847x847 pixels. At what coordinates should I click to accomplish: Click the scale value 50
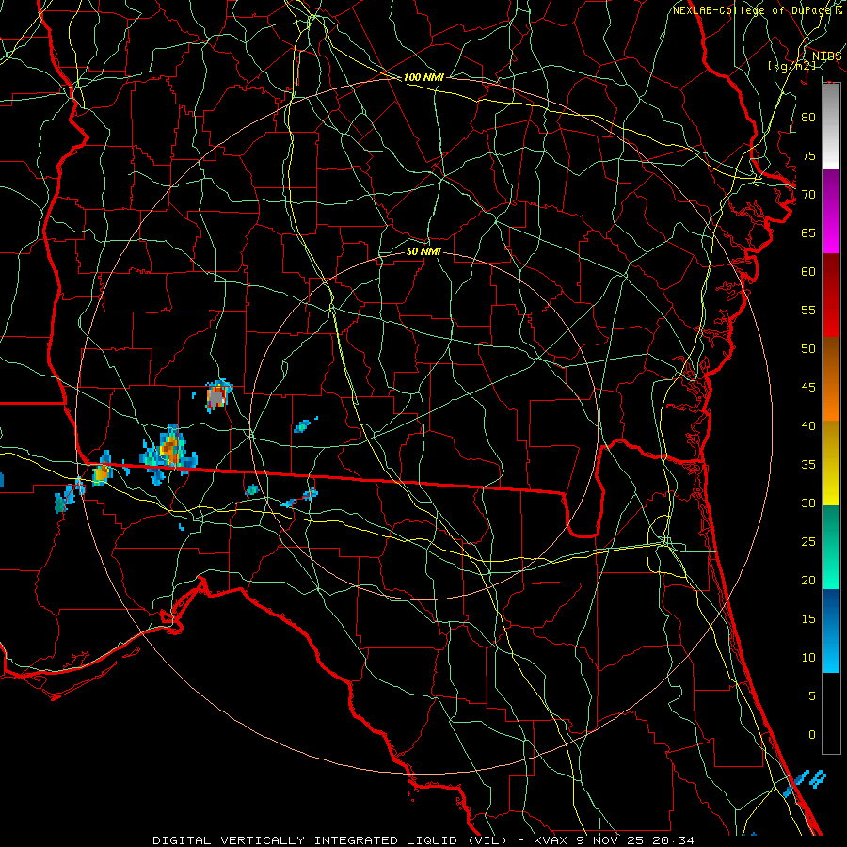click(x=808, y=349)
